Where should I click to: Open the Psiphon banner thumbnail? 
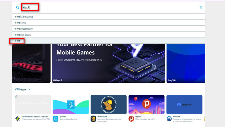click(x=146, y=104)
